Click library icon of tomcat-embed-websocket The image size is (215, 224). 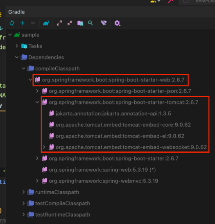pos(51,147)
